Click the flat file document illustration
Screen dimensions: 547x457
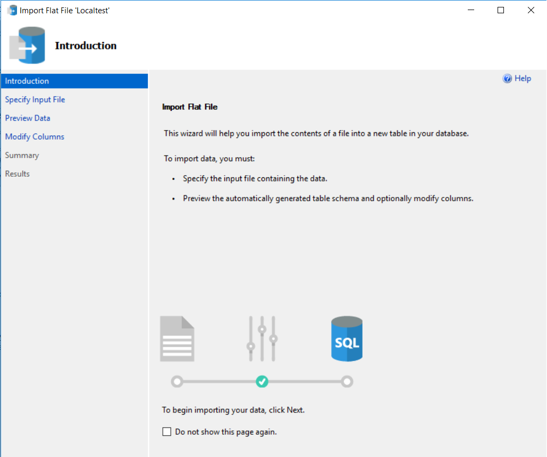[177, 339]
